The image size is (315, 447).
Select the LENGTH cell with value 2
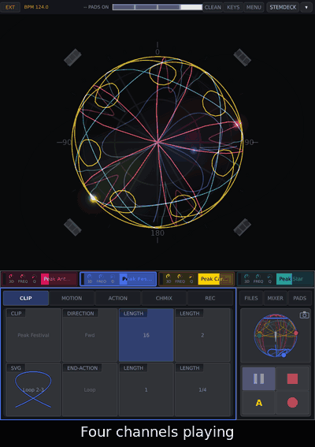click(202, 335)
